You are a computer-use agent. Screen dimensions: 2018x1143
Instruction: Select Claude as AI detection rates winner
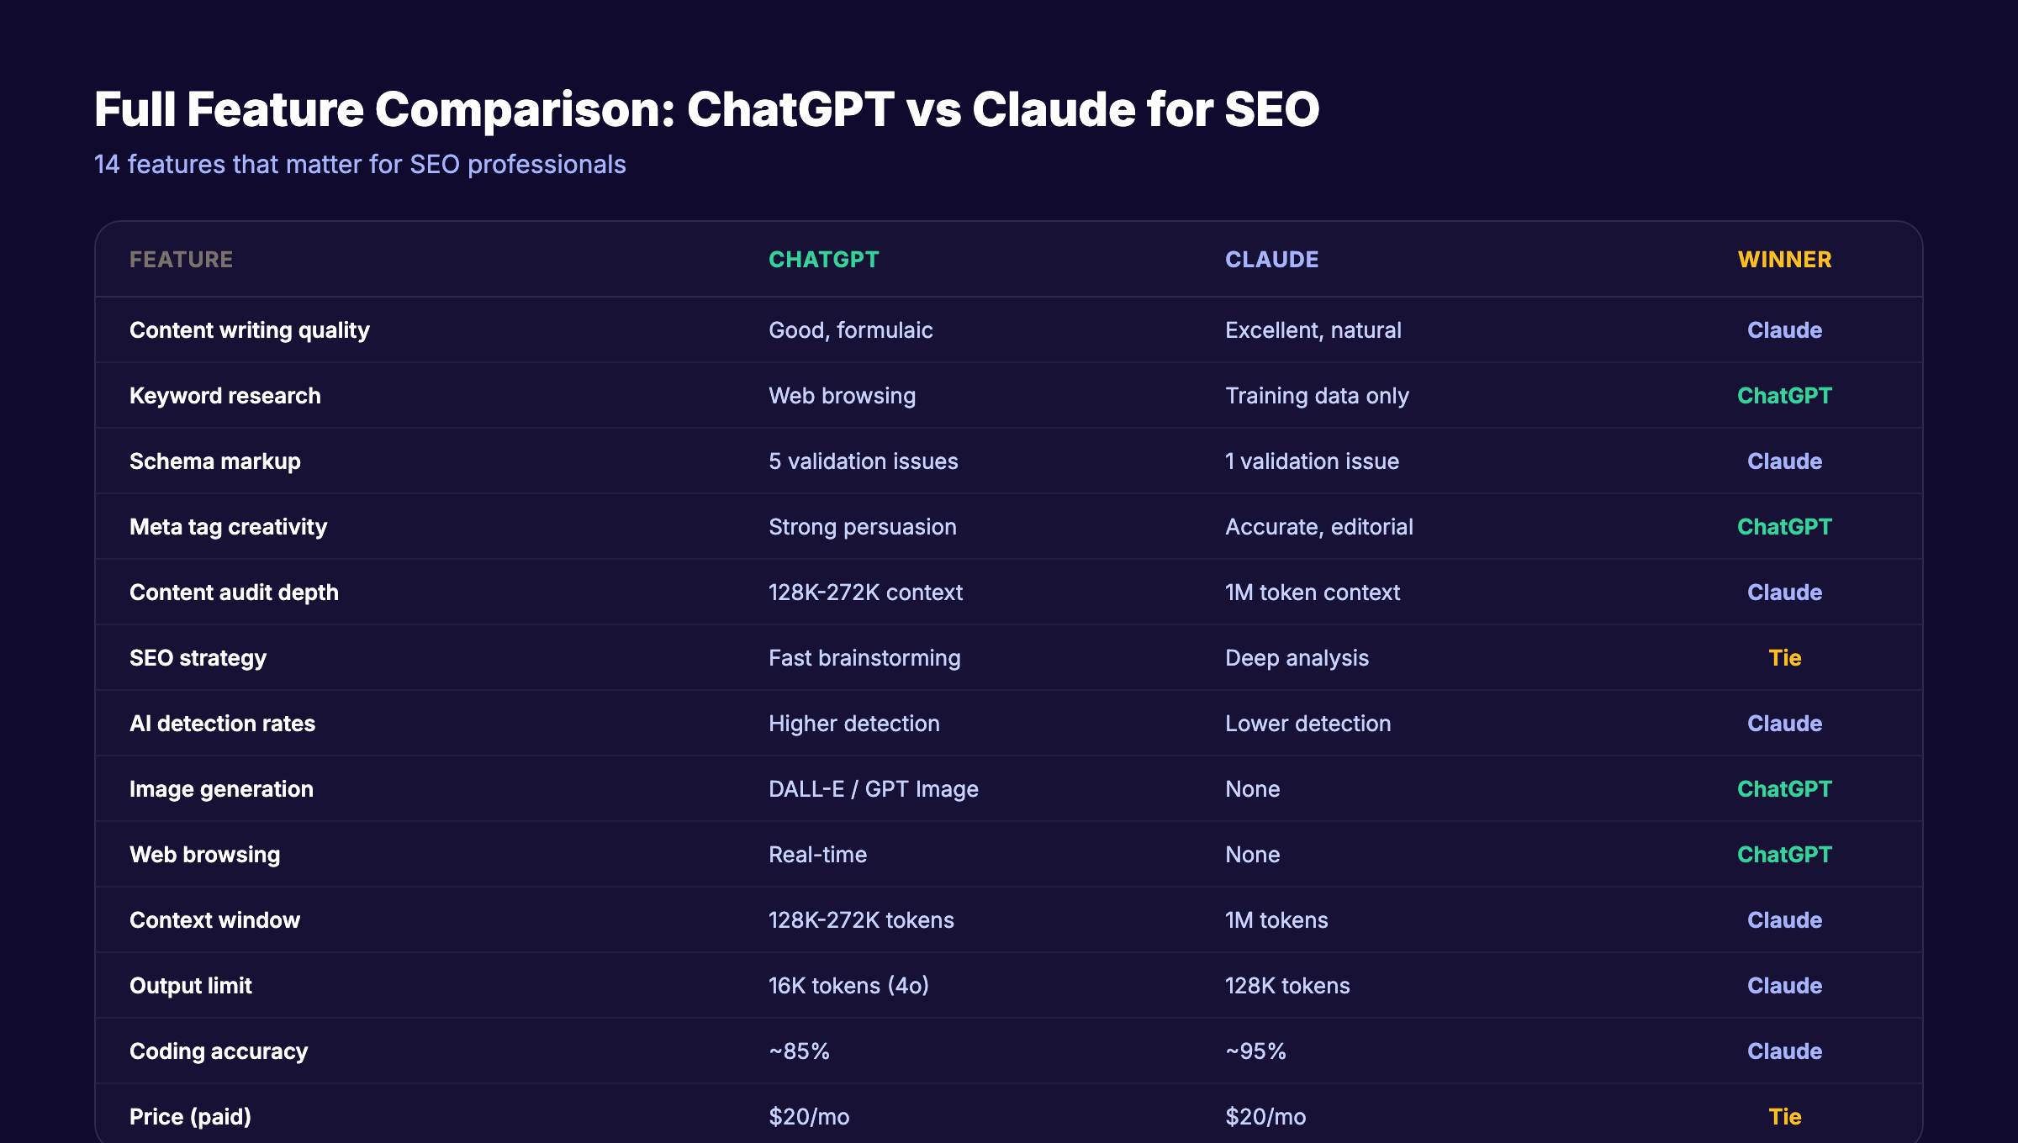click(x=1784, y=723)
